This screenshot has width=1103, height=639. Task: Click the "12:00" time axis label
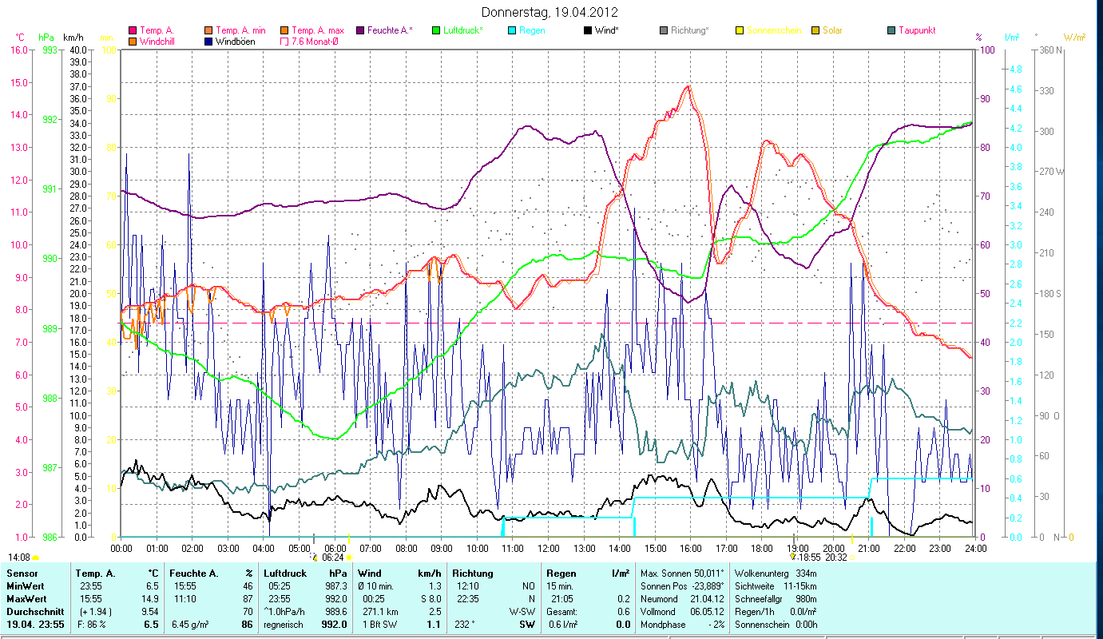tap(549, 549)
